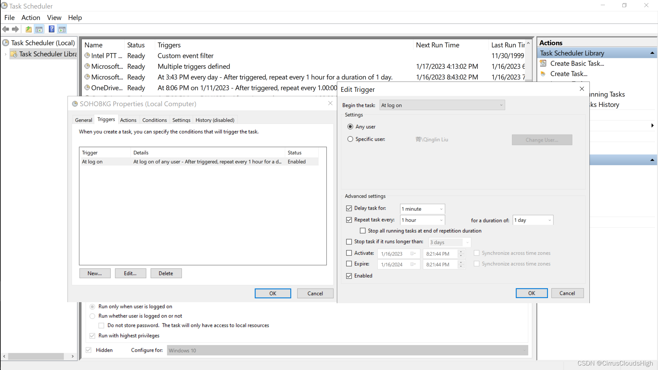Click OK in the Edit Trigger dialog
This screenshot has height=370, width=658.
[x=532, y=293]
